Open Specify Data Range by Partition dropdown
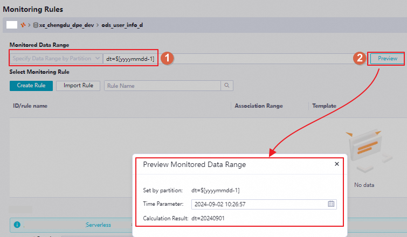 (56, 59)
